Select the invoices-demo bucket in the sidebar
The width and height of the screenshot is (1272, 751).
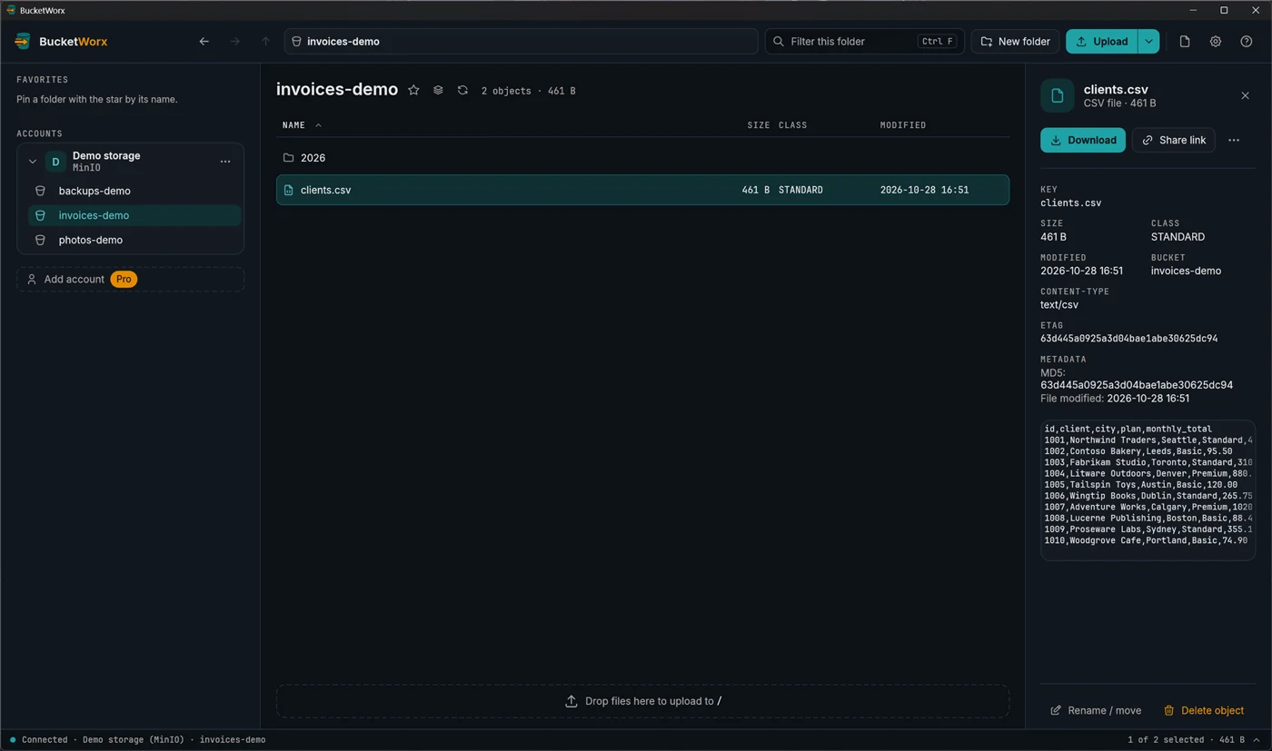(134, 215)
